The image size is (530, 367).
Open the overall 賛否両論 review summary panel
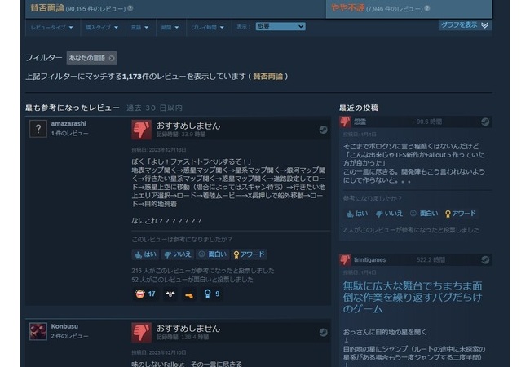(175, 9)
